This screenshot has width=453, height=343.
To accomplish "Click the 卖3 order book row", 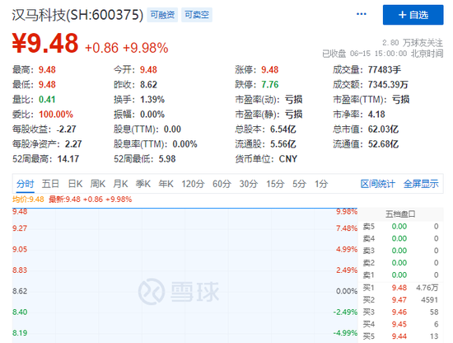I will pos(400,251).
